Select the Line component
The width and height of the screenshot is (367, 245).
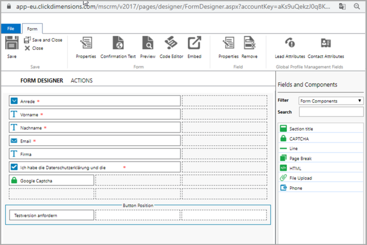coord(321,148)
